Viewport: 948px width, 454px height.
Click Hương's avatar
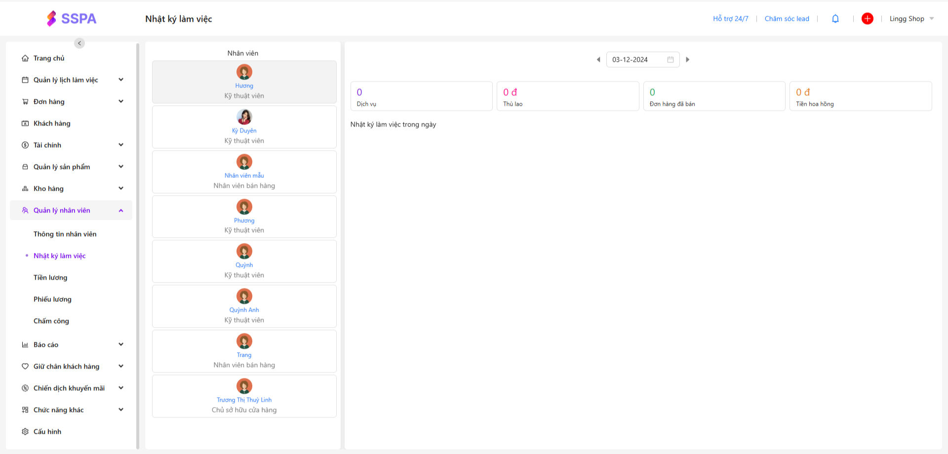pos(244,72)
